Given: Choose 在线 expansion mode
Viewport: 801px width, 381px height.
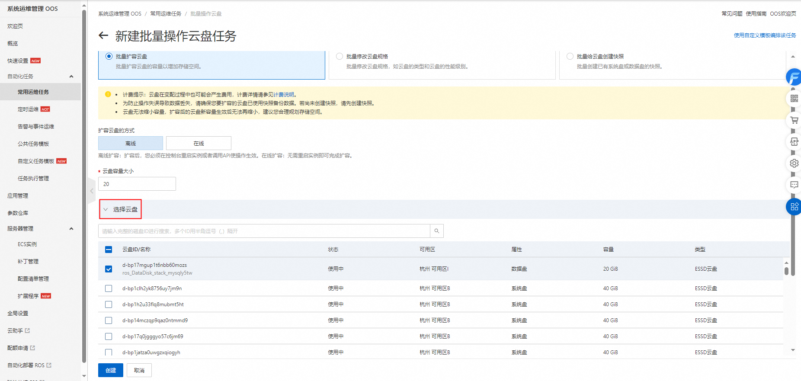Looking at the screenshot, I should 199,143.
